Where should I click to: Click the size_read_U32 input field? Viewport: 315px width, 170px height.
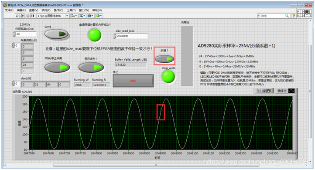[x=132, y=36]
